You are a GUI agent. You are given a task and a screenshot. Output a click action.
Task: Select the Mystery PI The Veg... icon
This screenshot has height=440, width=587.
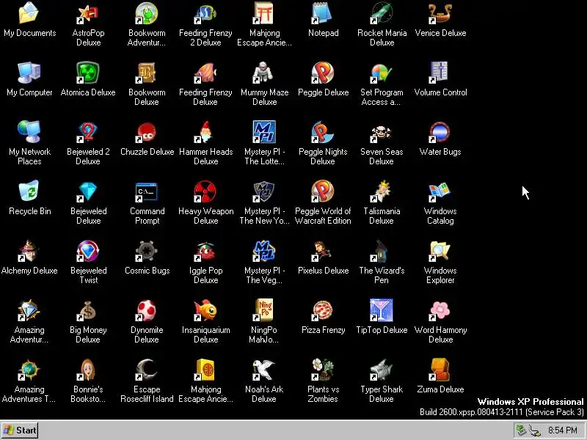click(x=264, y=251)
